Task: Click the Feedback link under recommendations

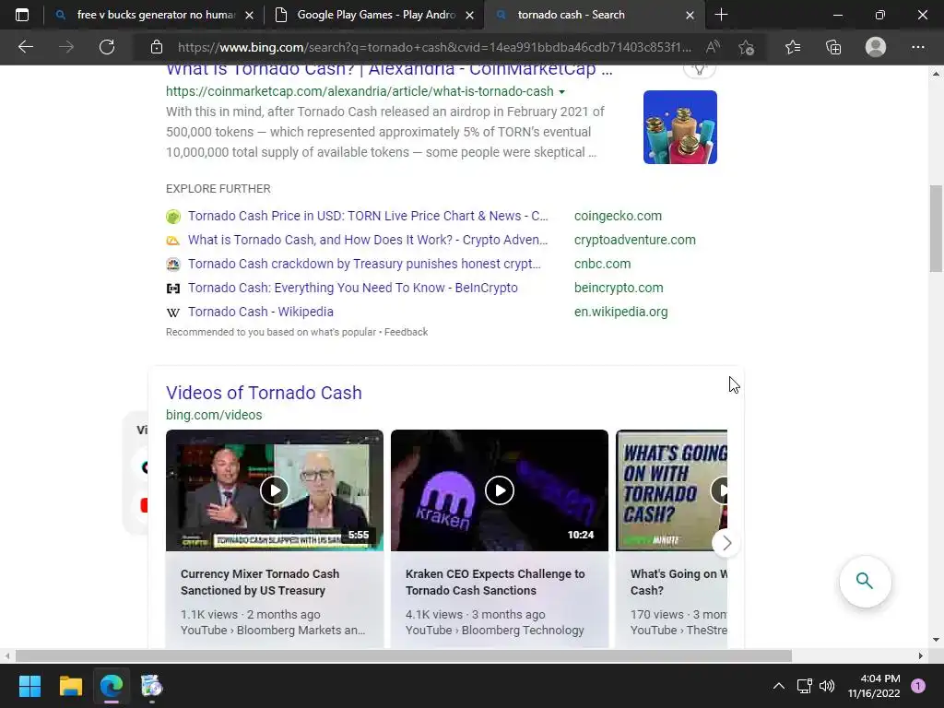Action: [x=406, y=332]
